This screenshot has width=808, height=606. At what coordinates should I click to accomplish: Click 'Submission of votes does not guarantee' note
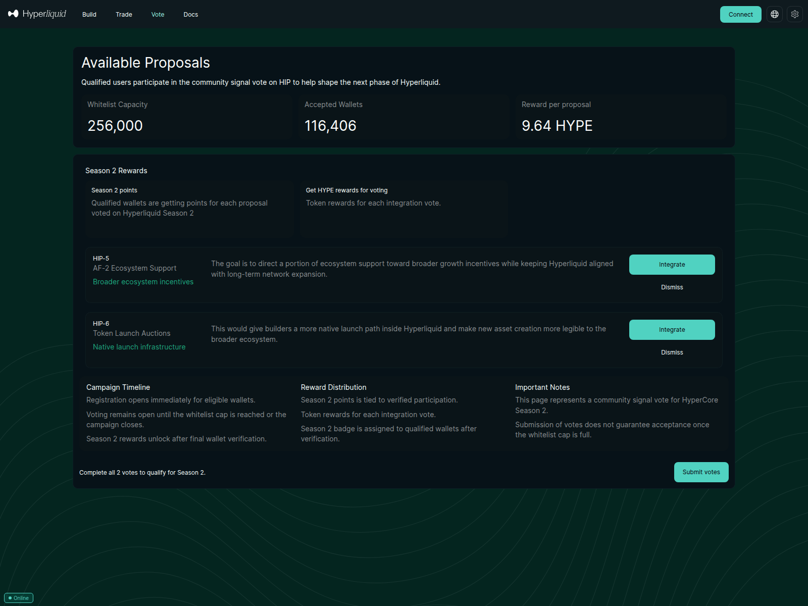(x=612, y=430)
